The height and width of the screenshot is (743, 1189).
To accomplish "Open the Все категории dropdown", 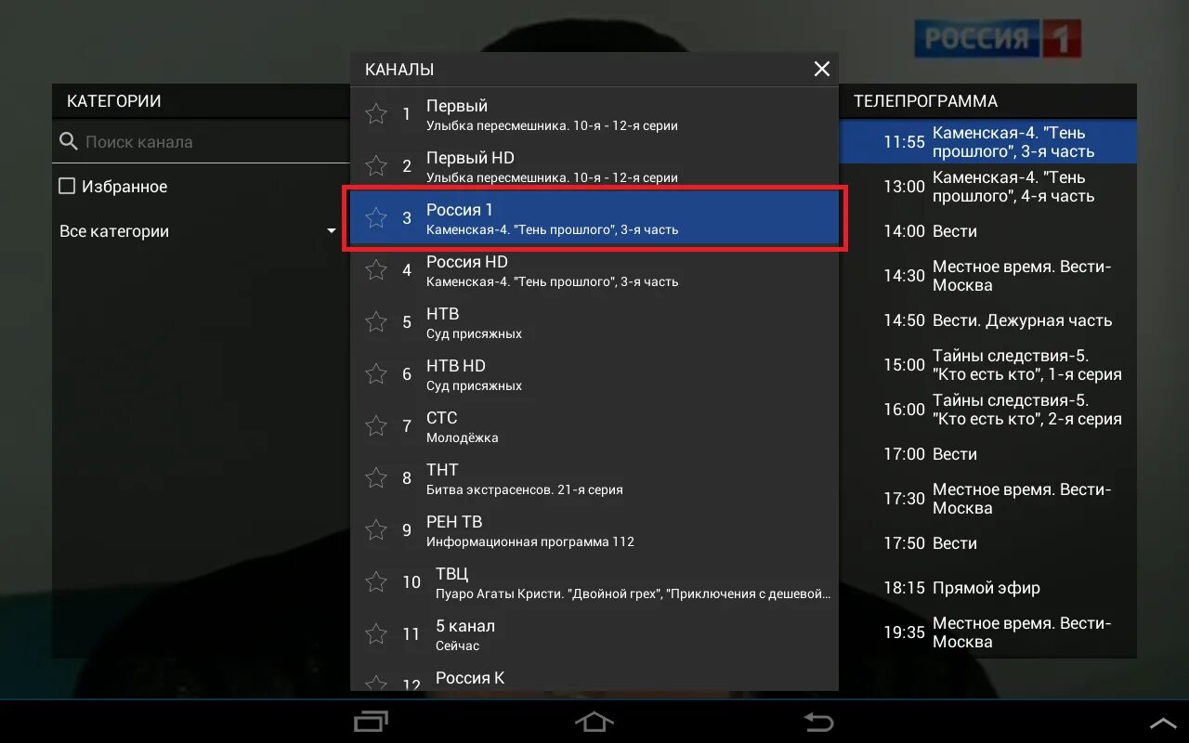I will click(x=198, y=231).
